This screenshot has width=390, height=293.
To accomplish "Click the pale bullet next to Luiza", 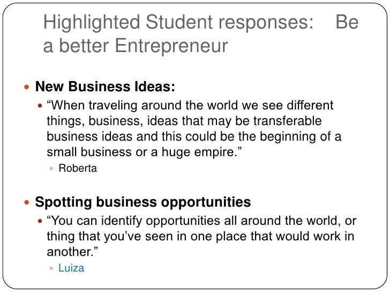I will click(51, 268).
